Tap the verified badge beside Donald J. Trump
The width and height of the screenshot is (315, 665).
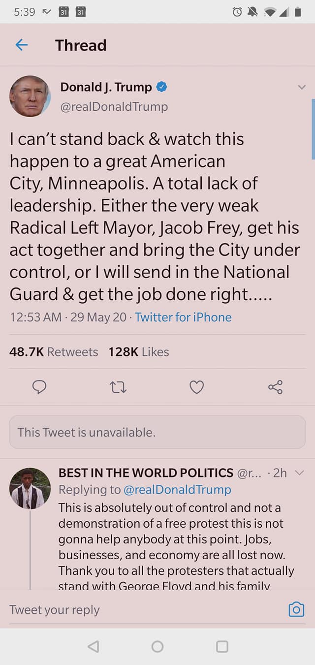click(161, 88)
